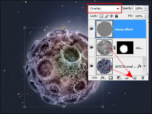Viewport: 152px width, 114px height.
Task: Open the Add layer style fx button
Action: 103,78
